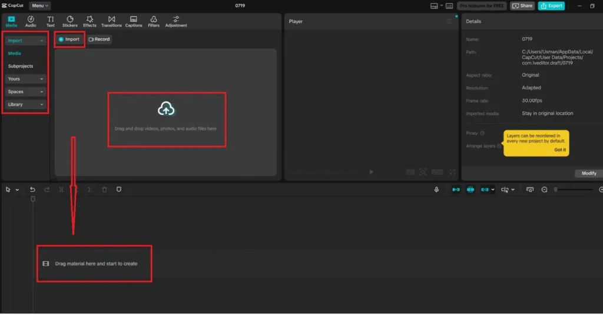Screen dimensions: 603x320
Task: Open the Adjustment tab
Action: 176,22
